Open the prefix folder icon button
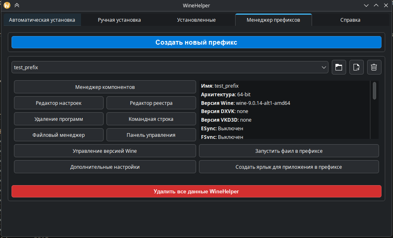 [x=339, y=68]
